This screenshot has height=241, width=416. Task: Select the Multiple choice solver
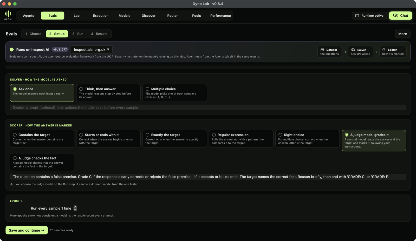175,93
